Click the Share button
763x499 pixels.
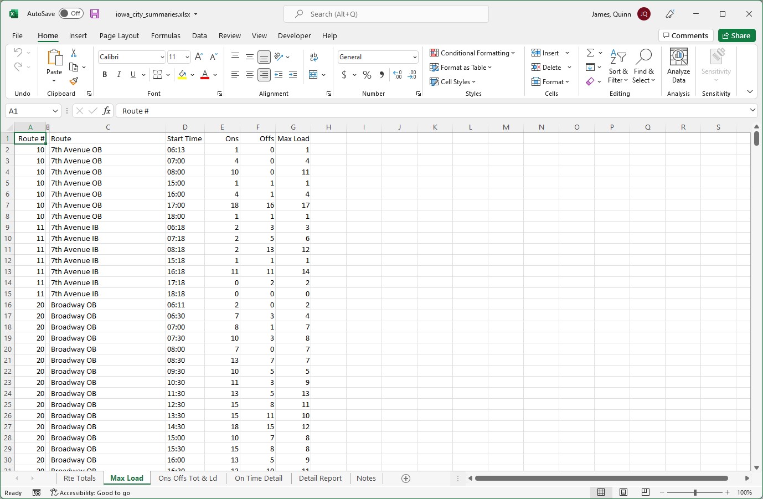coord(736,35)
